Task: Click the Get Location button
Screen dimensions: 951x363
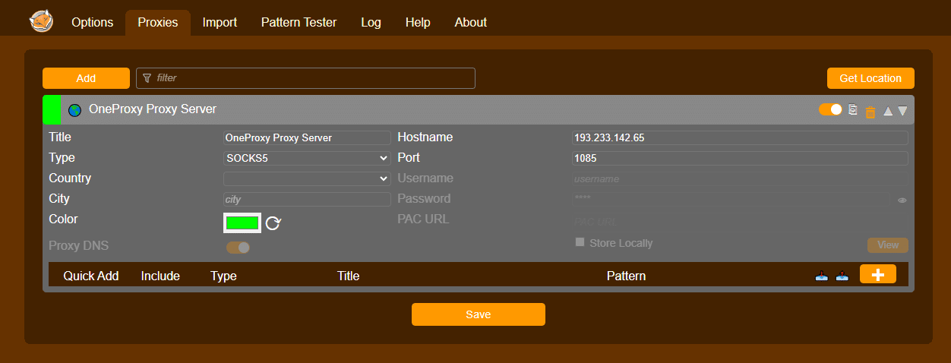Action: coord(870,78)
